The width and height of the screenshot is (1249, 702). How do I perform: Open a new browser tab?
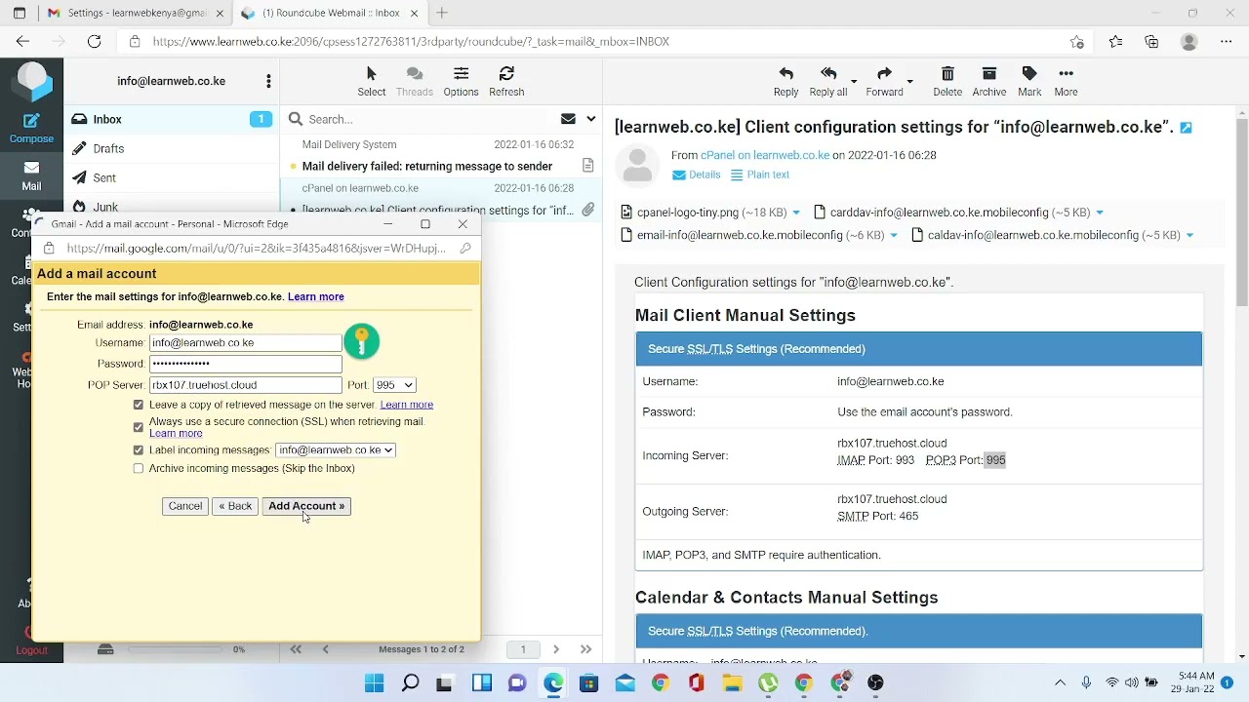(442, 13)
